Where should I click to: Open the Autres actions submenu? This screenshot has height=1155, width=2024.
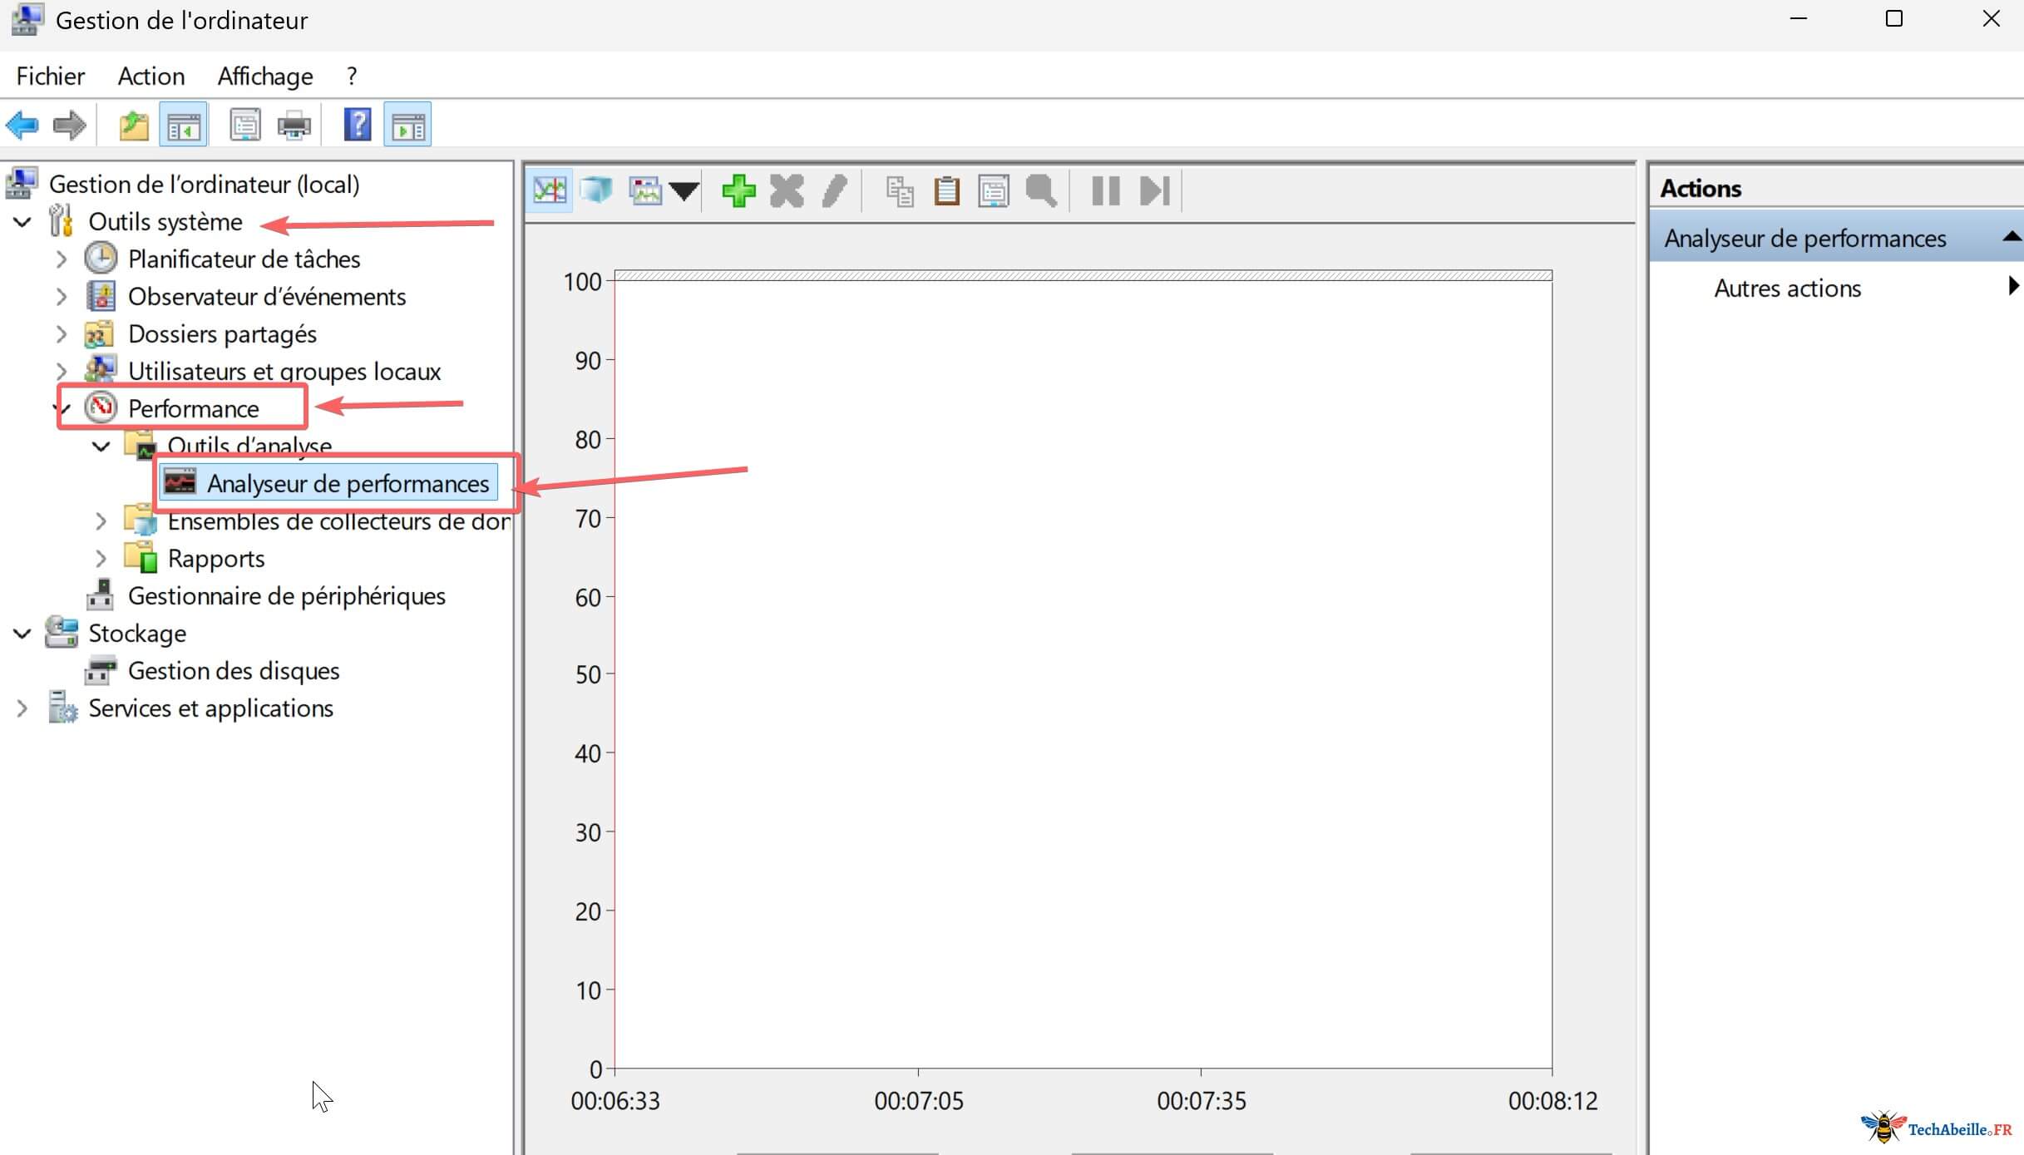1787,289
